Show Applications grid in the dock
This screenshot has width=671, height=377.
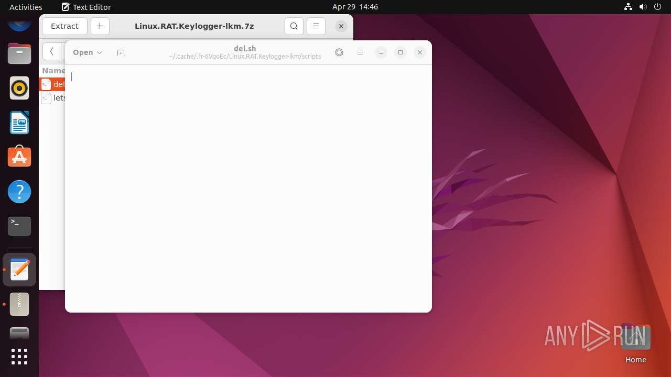point(19,357)
